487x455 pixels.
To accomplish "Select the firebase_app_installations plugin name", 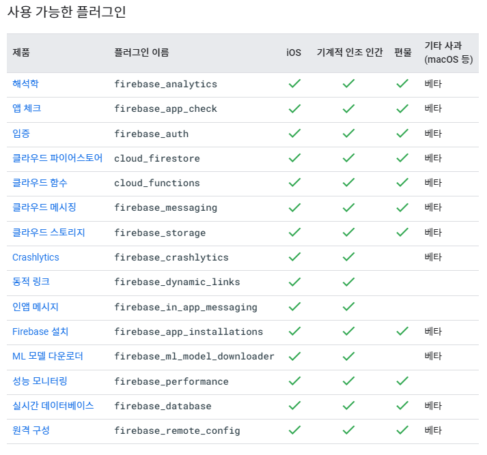I will pyautogui.click(x=189, y=332).
